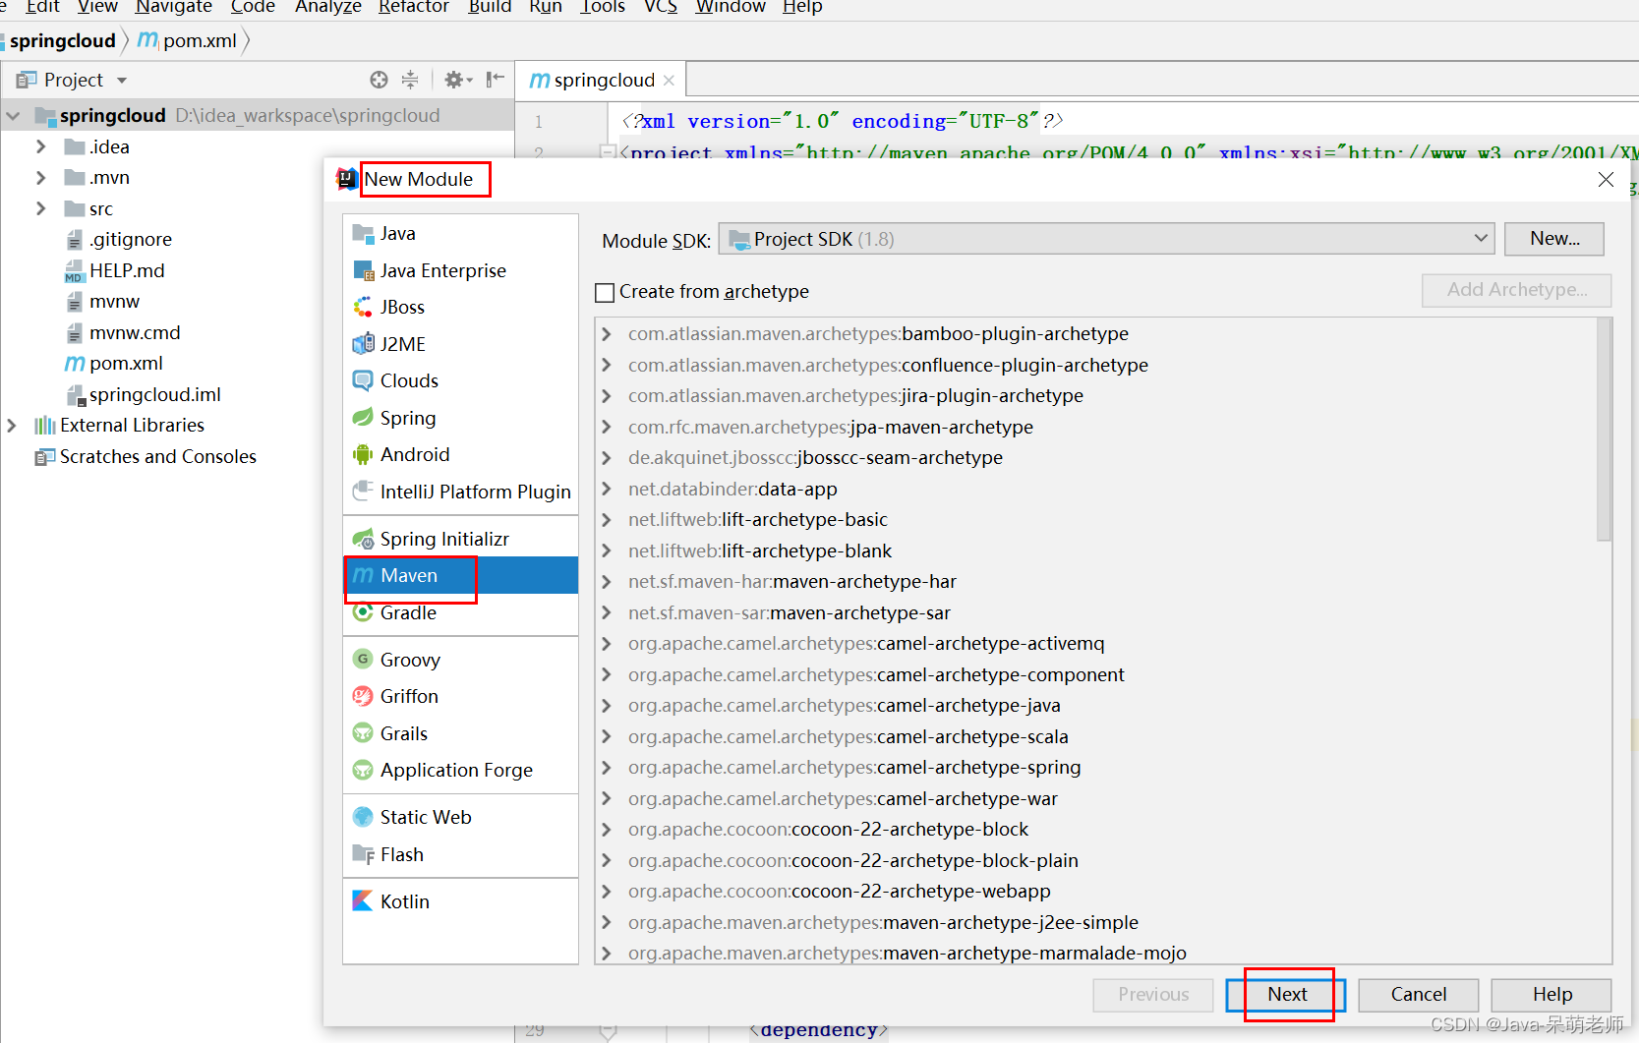
Task: Open the Project panel settings gear
Action: pyautogui.click(x=457, y=80)
